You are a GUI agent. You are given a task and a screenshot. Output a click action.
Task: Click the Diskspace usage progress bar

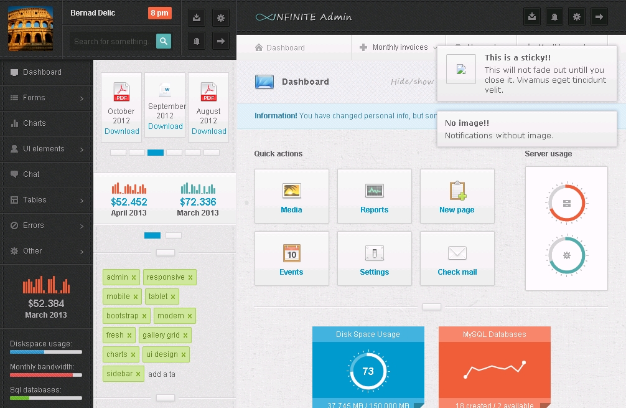[46, 353]
